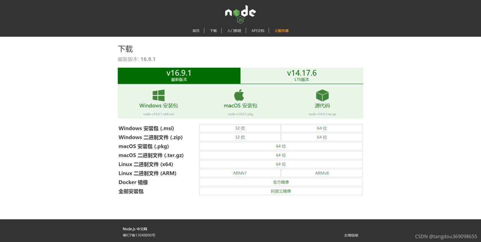Select the v16.9.1 最新版本 tab

coord(179,76)
